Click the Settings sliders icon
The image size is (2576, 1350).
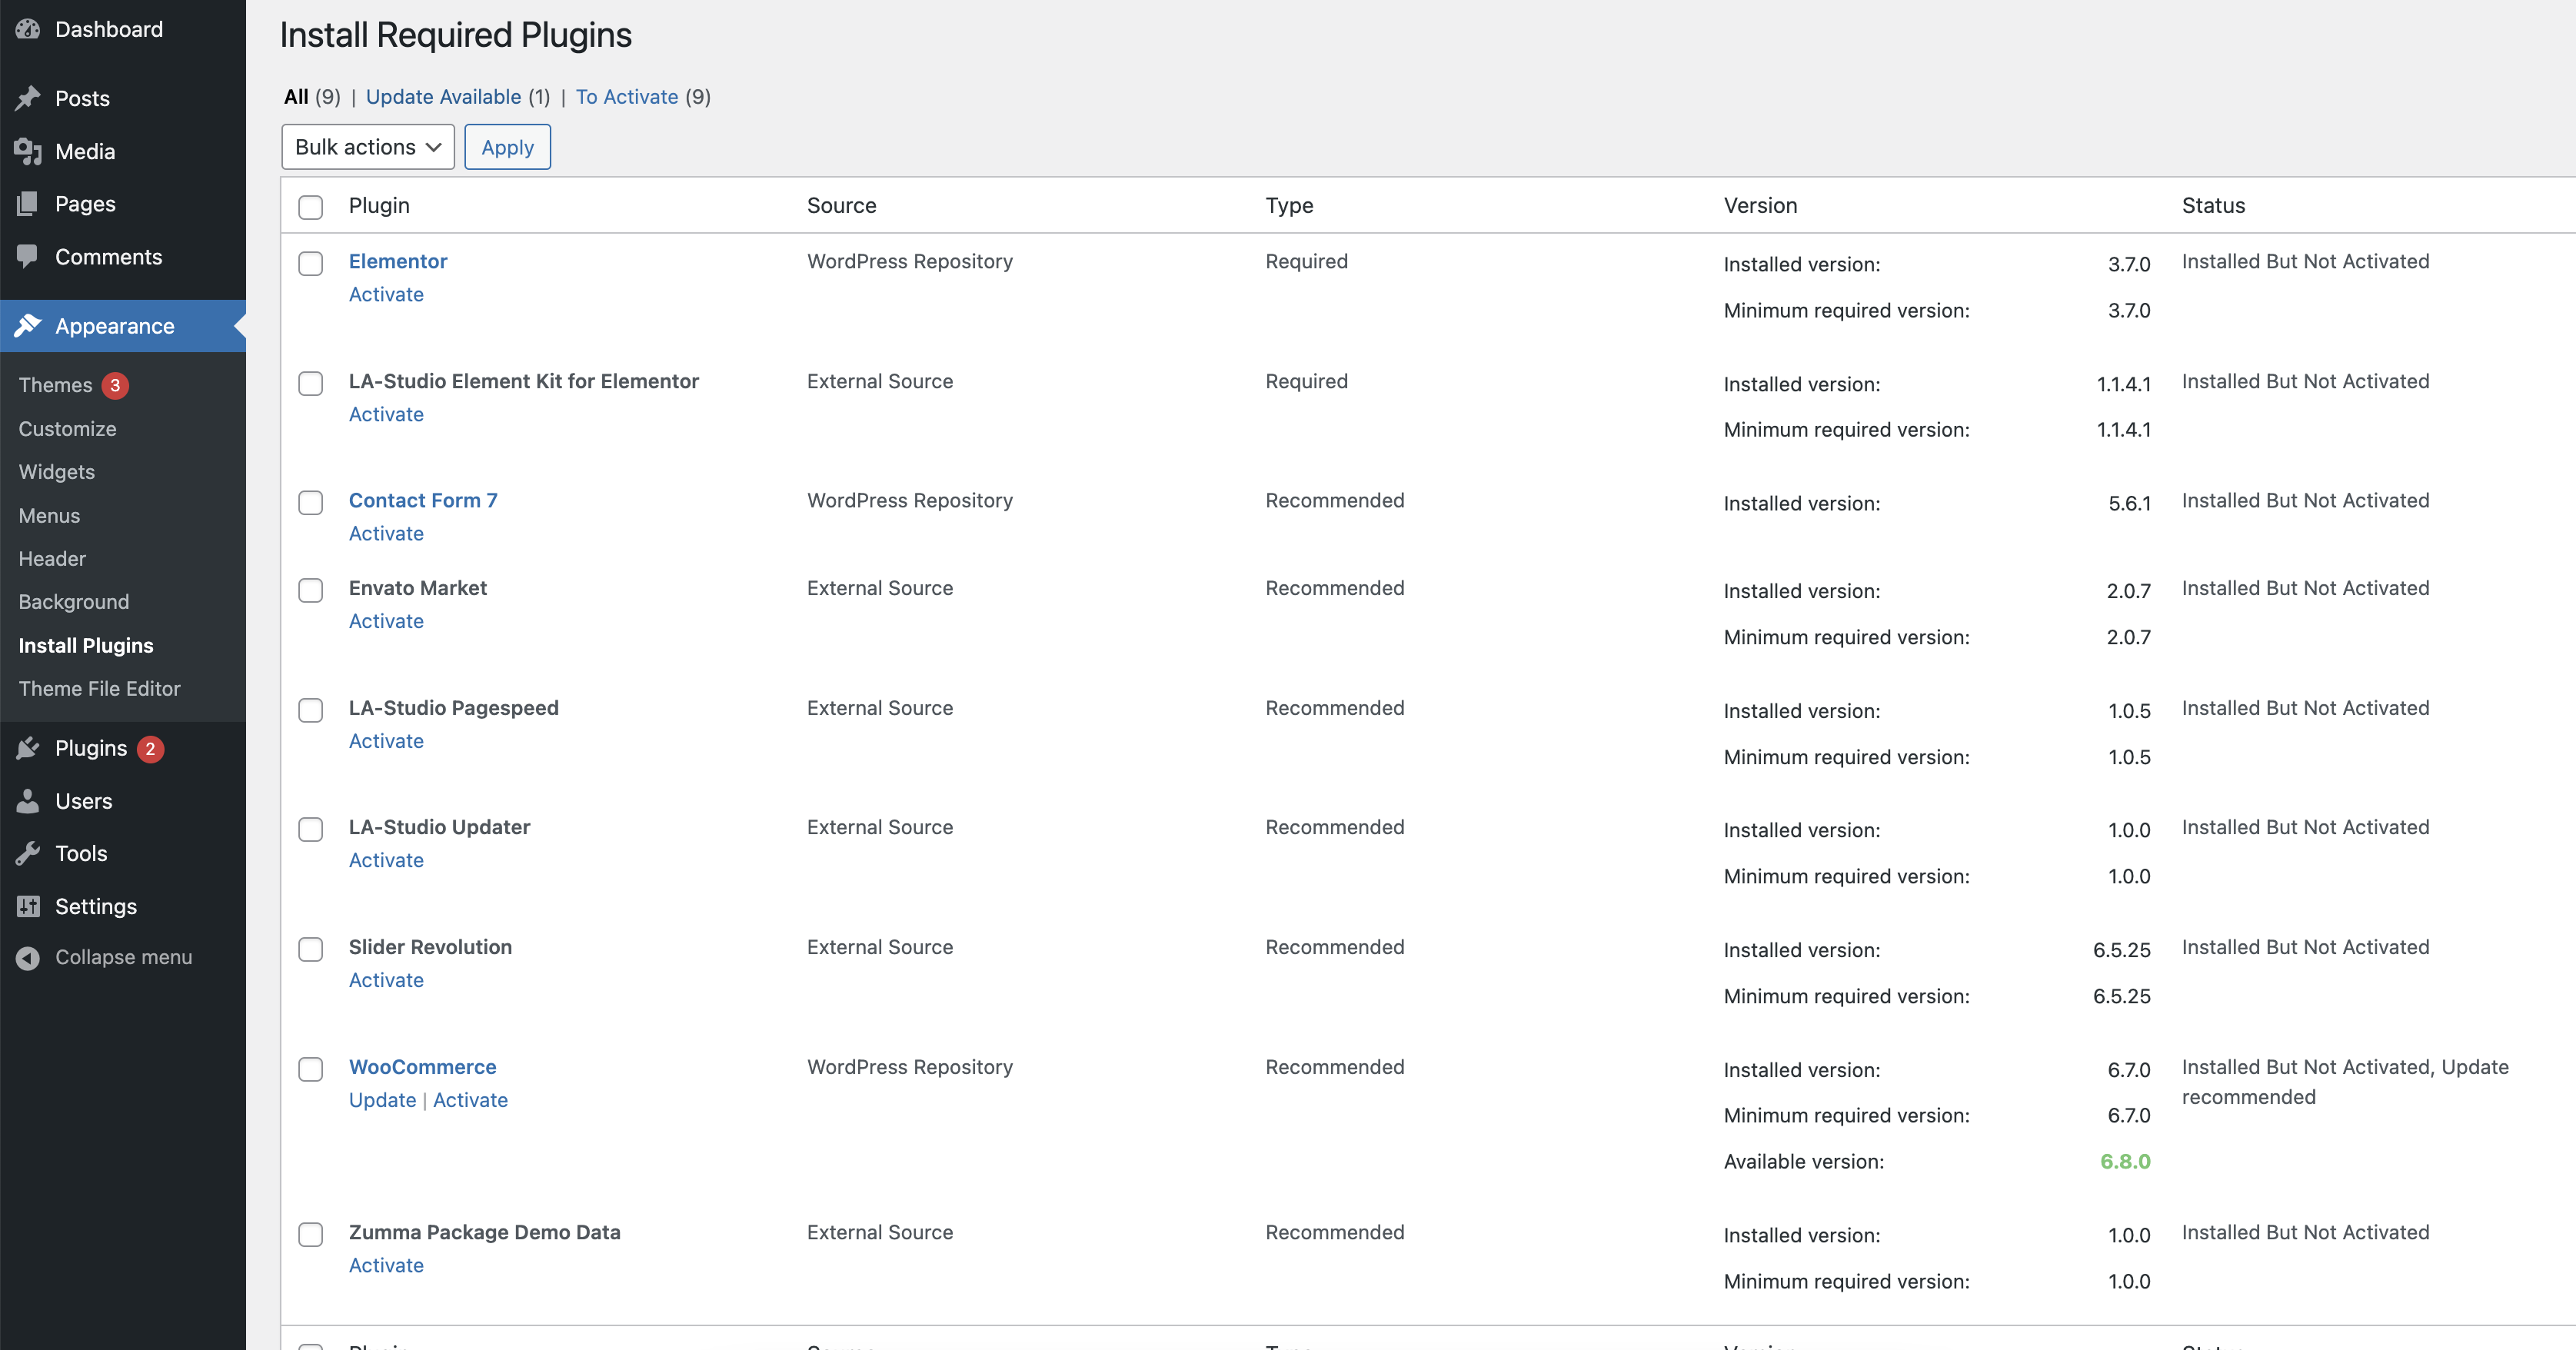click(x=28, y=906)
